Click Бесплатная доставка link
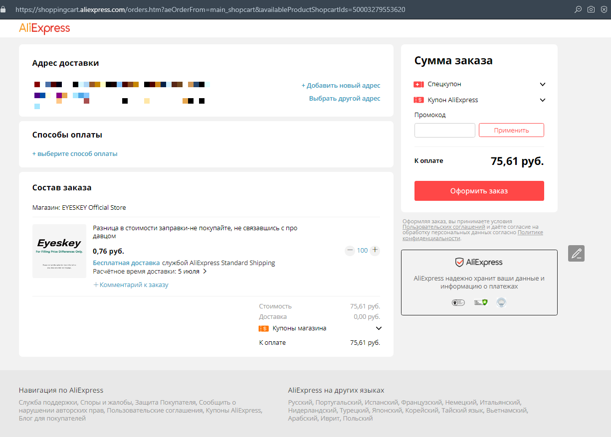The image size is (611, 437). (x=126, y=263)
